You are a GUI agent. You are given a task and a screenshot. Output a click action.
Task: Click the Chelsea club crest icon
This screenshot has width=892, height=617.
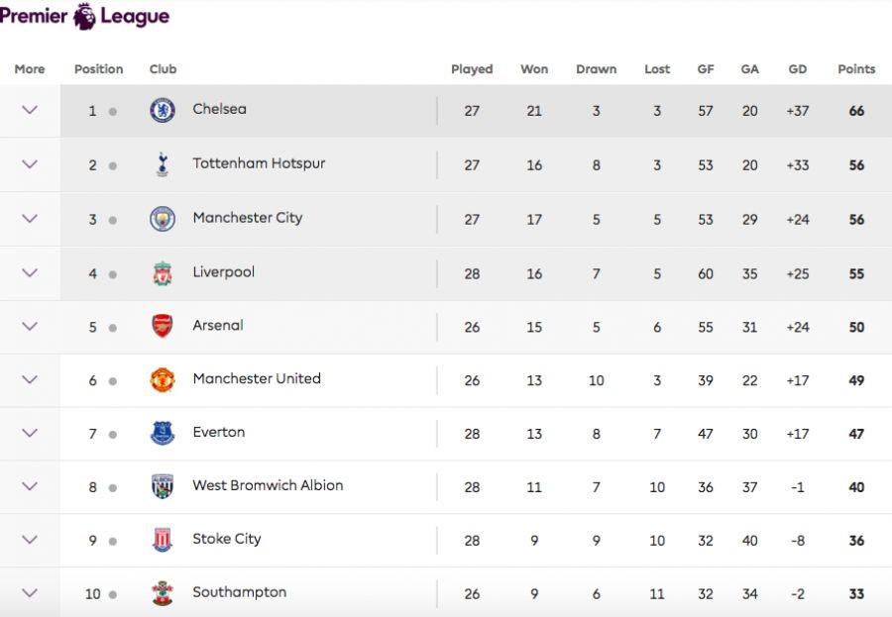point(163,111)
